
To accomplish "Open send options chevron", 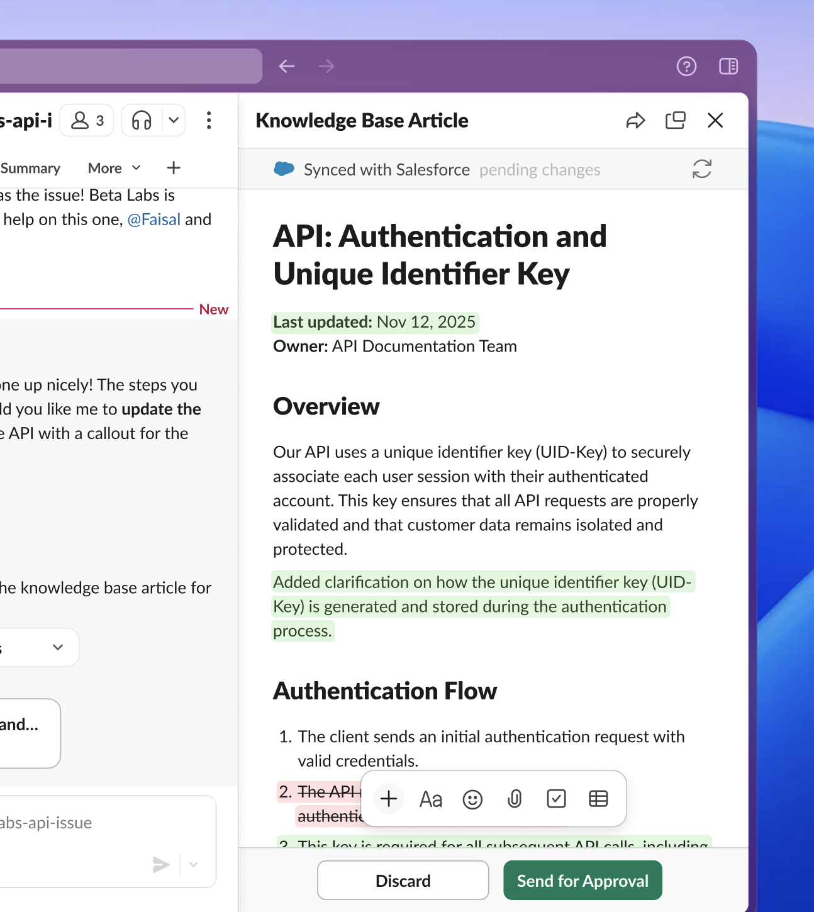I will 194,865.
